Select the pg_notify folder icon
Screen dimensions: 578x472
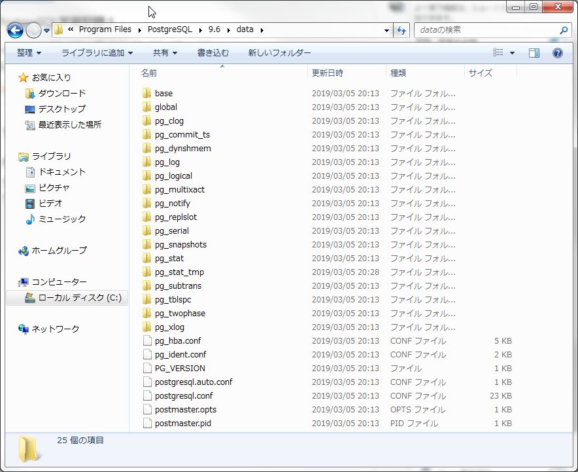tap(146, 204)
